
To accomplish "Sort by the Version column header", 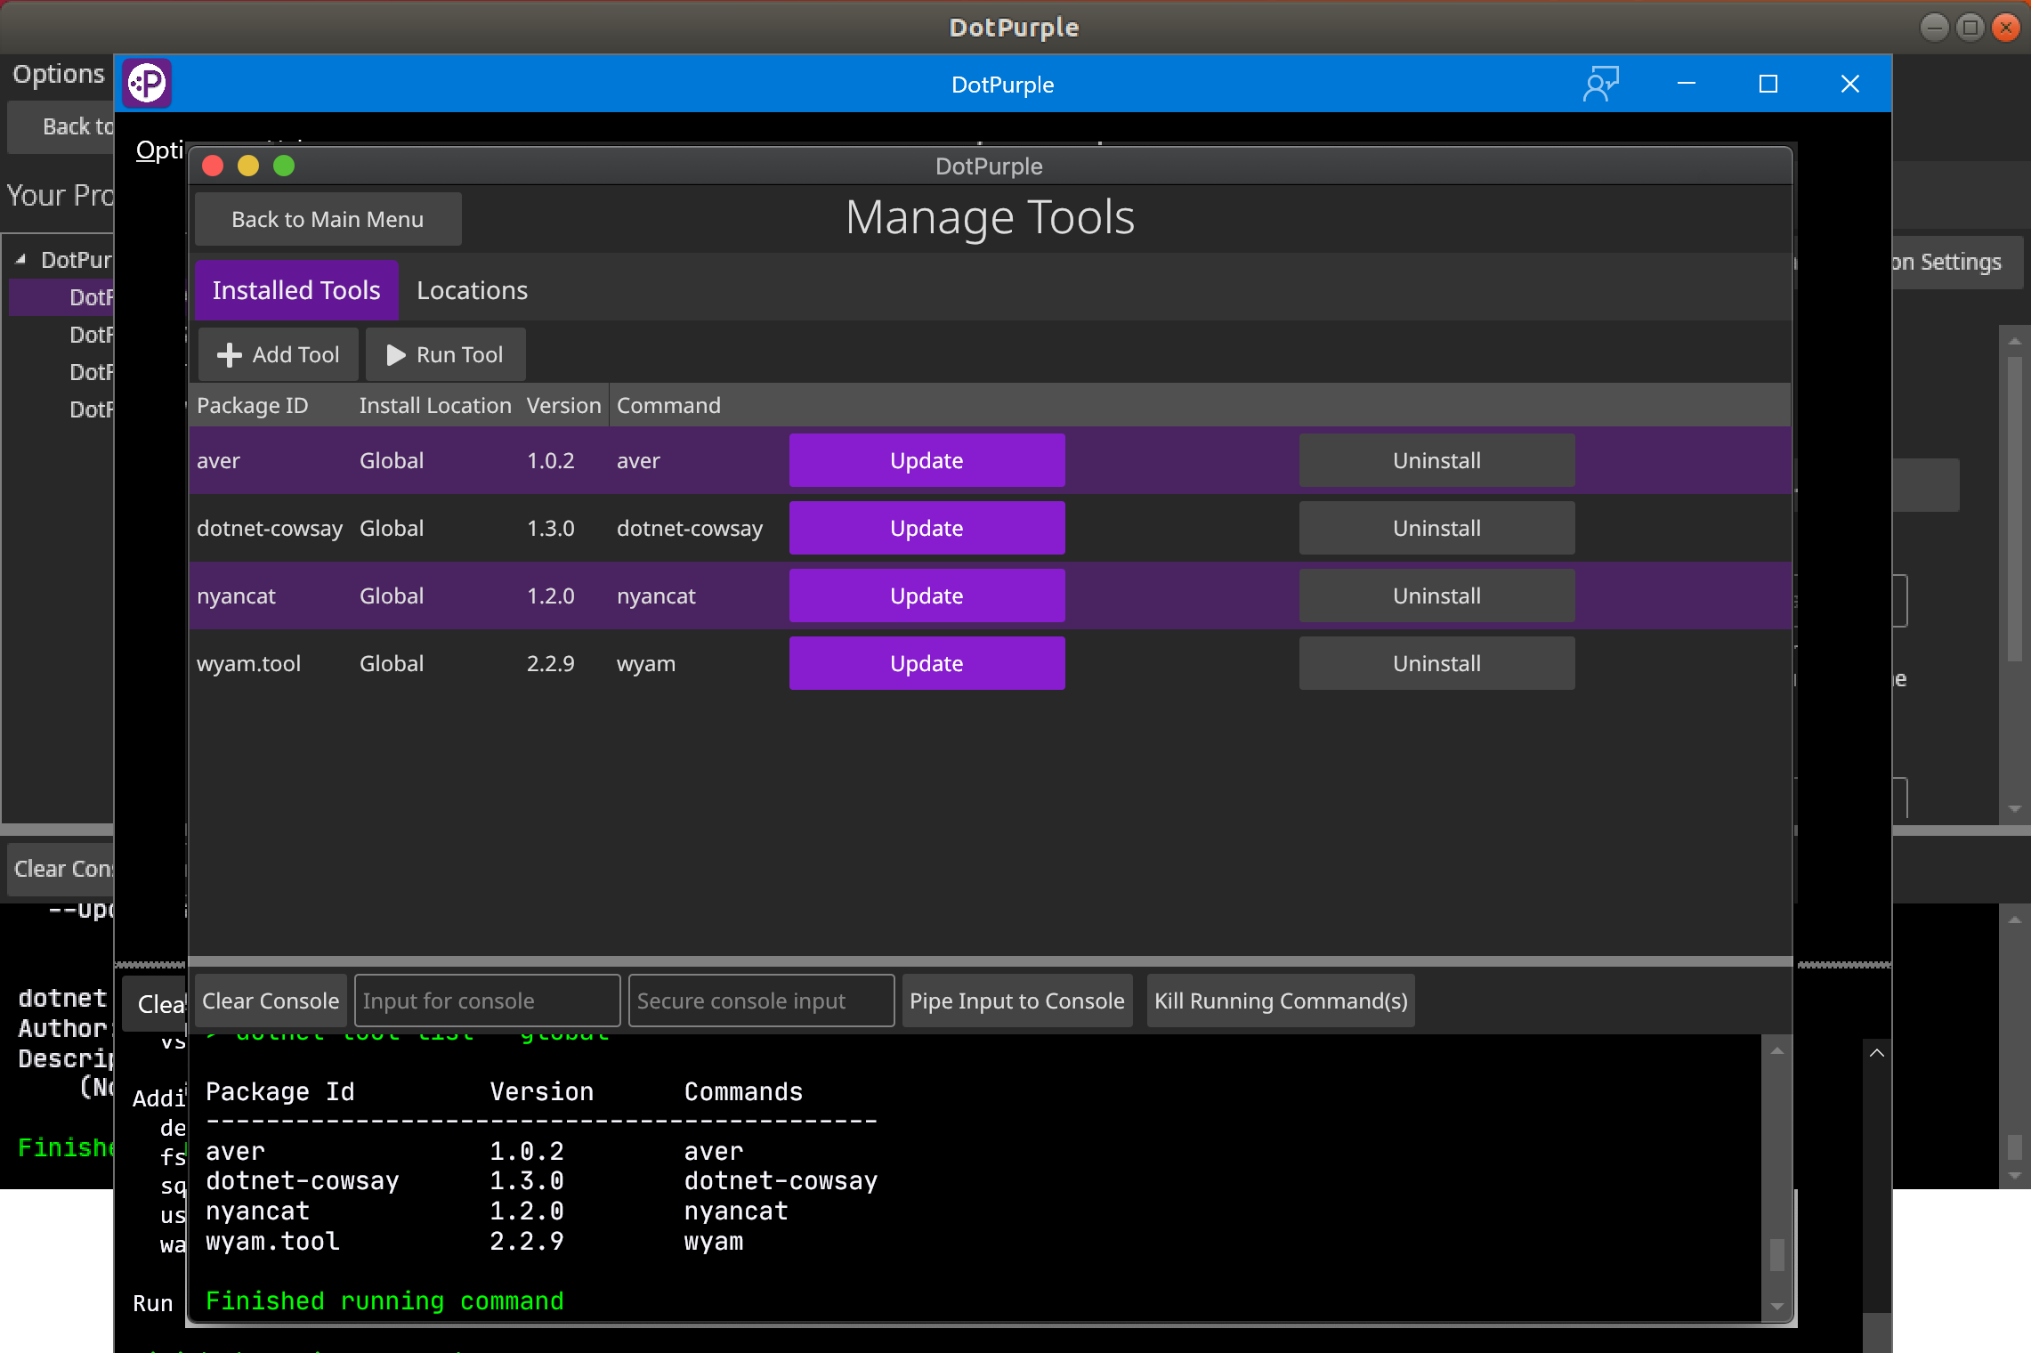I will tap(564, 405).
